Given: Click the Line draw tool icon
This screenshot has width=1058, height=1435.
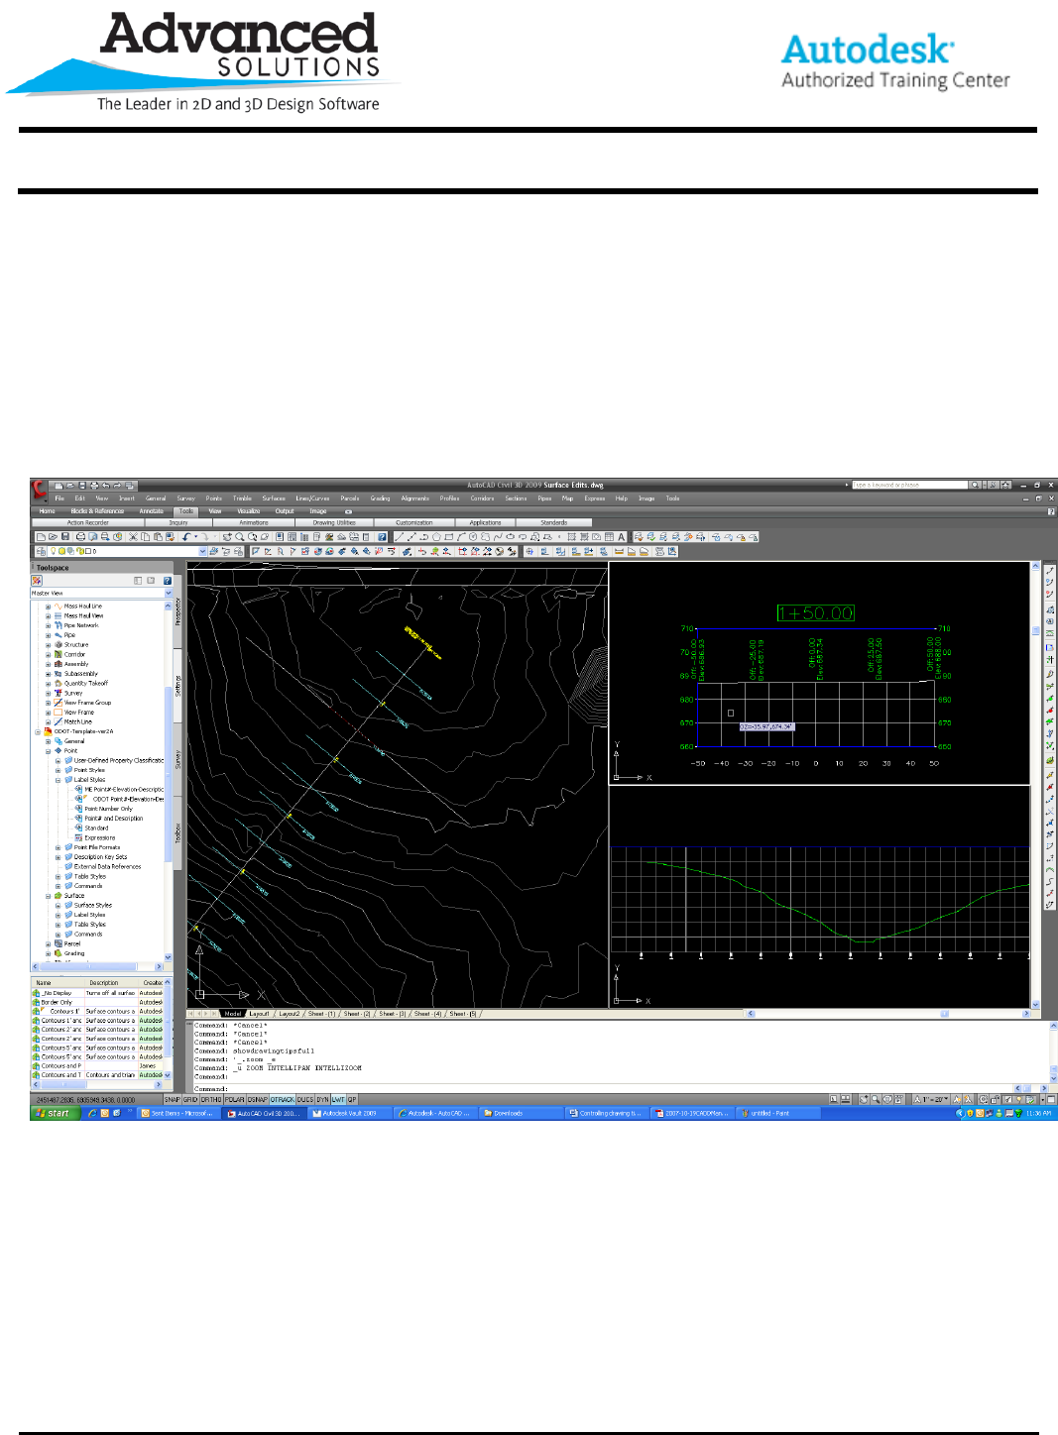Looking at the screenshot, I should point(399,537).
